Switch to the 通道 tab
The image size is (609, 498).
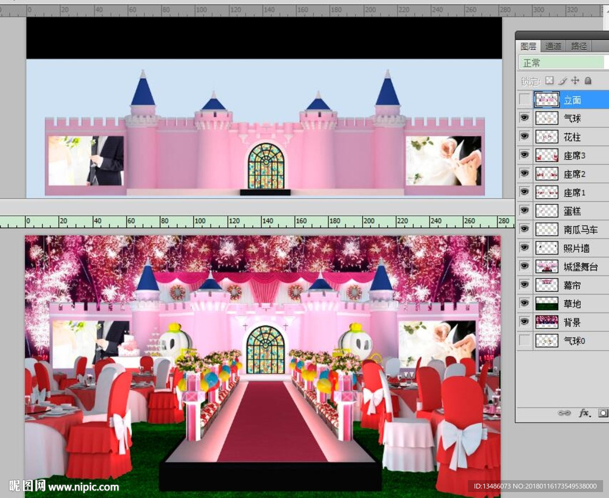click(553, 46)
